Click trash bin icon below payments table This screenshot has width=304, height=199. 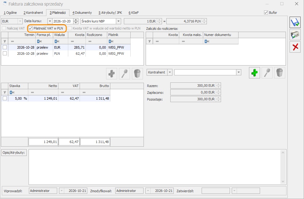137,74
